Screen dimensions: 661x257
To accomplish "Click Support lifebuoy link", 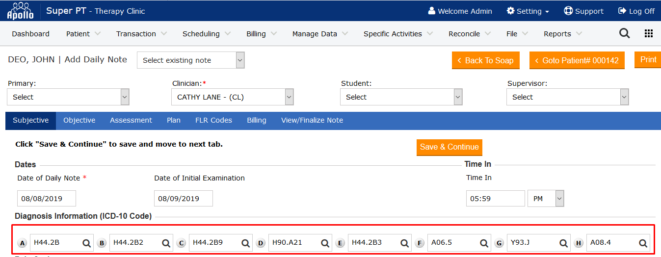I will click(x=583, y=11).
